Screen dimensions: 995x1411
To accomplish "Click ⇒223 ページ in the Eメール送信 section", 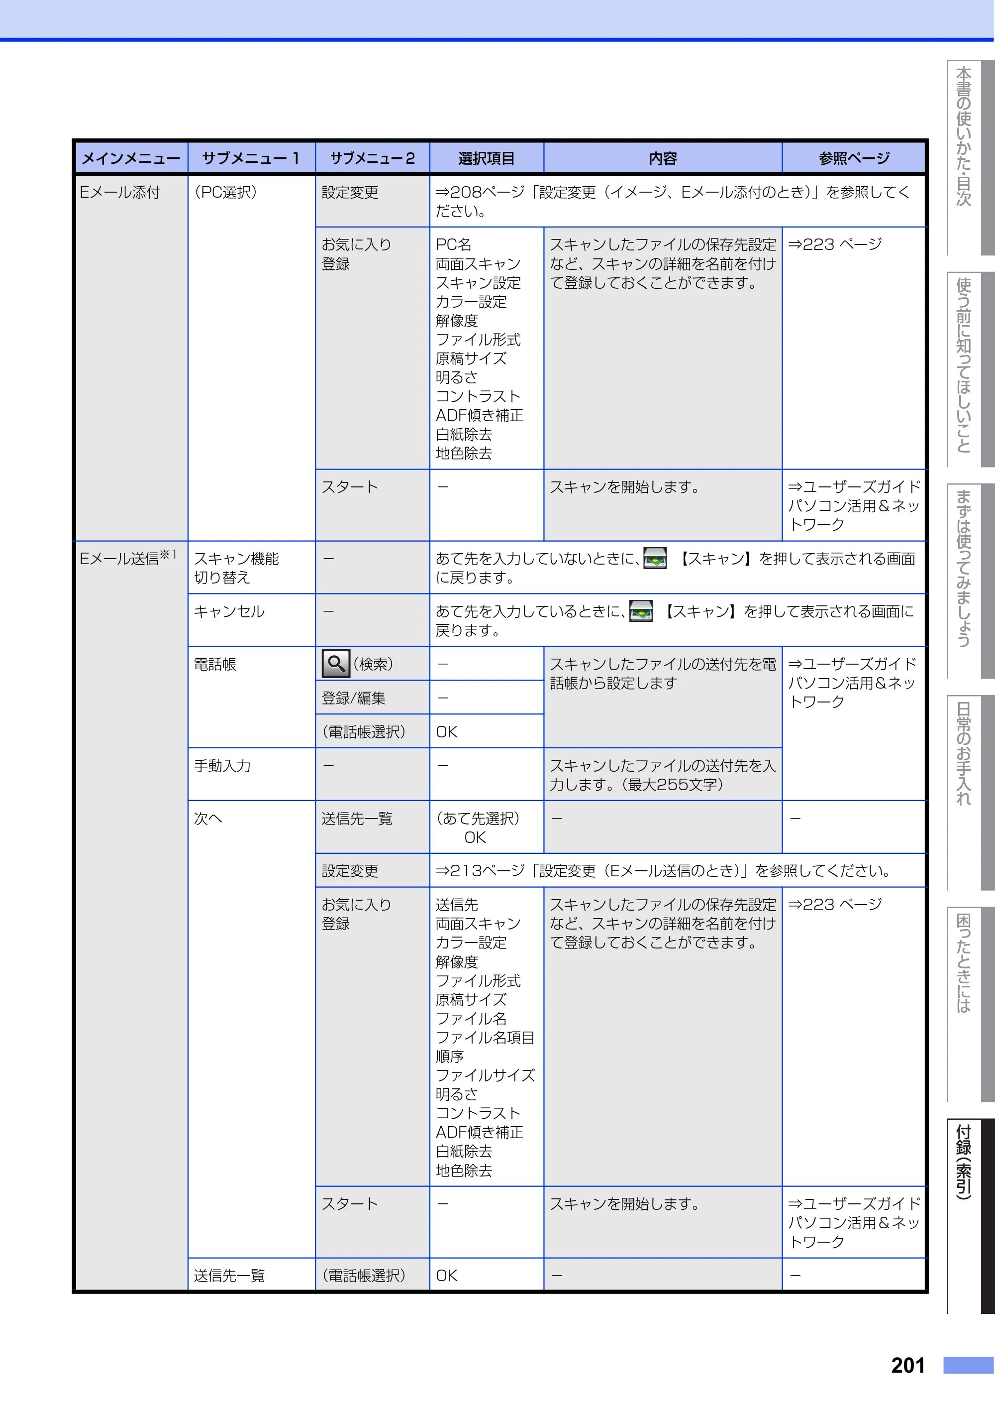I will click(835, 904).
